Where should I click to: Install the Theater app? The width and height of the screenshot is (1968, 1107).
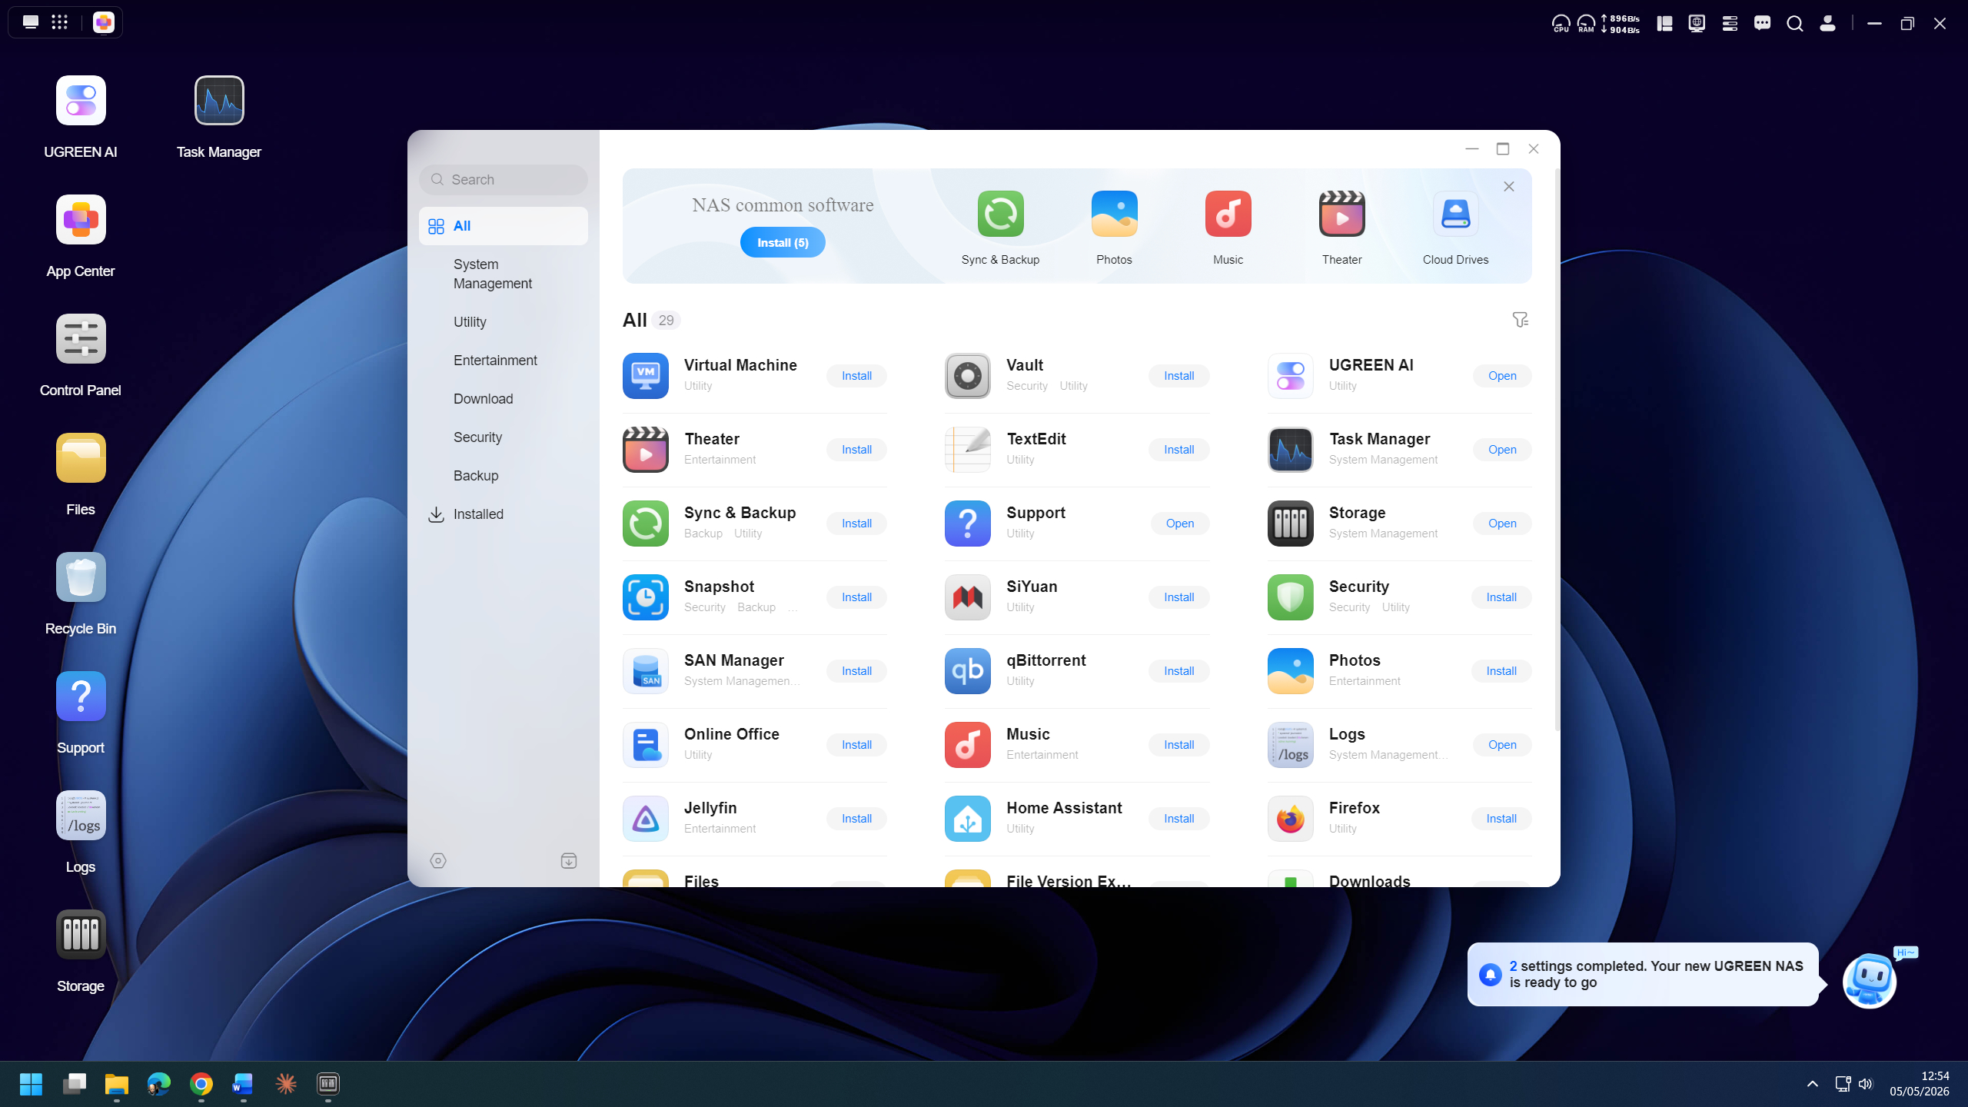[856, 450]
